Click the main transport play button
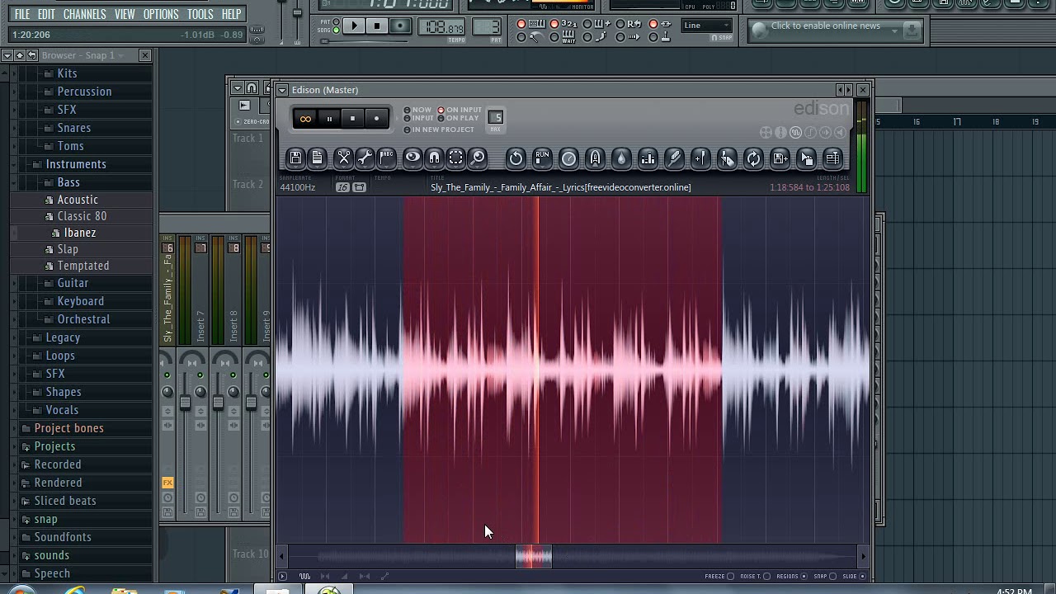 (354, 26)
